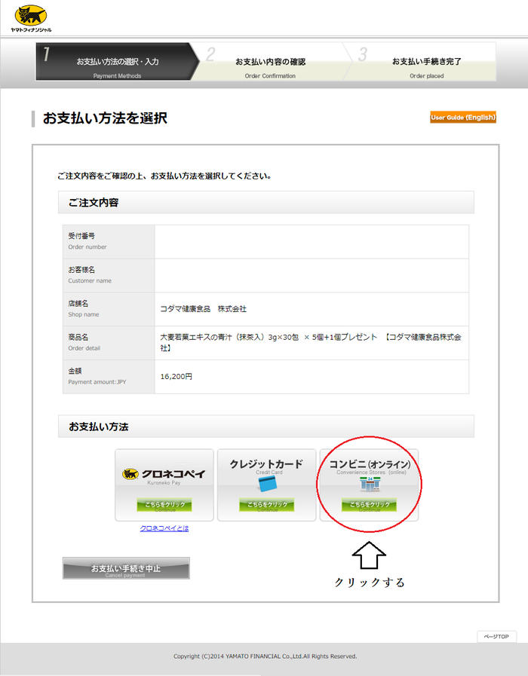Click the blue credit card icon

[x=267, y=484]
